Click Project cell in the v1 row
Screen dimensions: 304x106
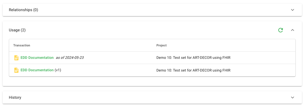pos(193,70)
